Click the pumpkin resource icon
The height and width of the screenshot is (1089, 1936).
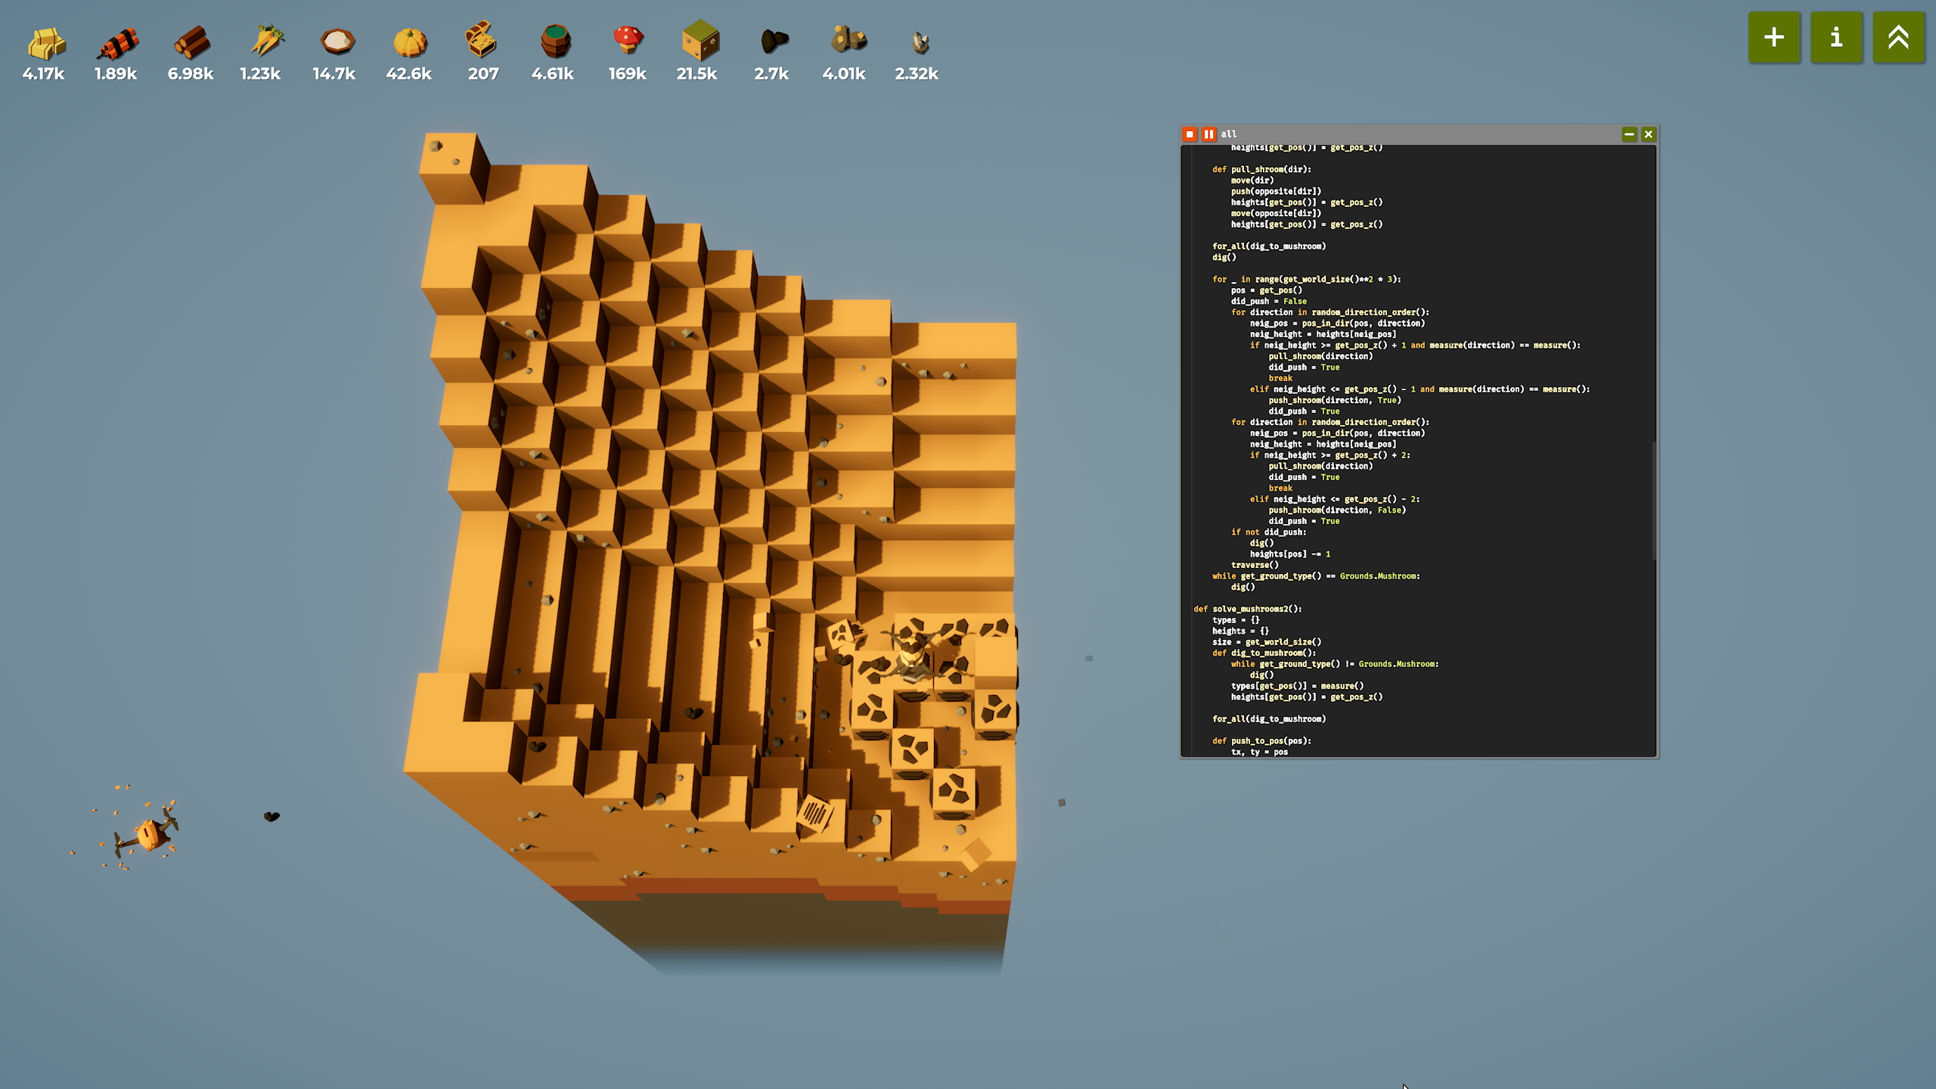[410, 42]
